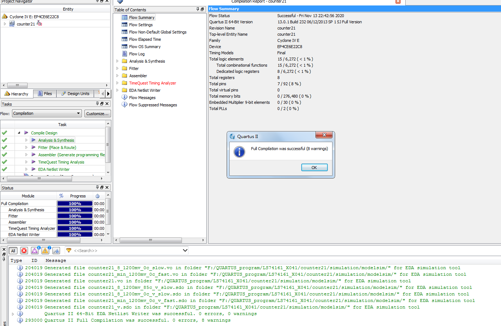Image resolution: width=501 pixels, height=326 pixels.
Task: Click the yellow warning messages filter icon
Action: tap(45, 251)
